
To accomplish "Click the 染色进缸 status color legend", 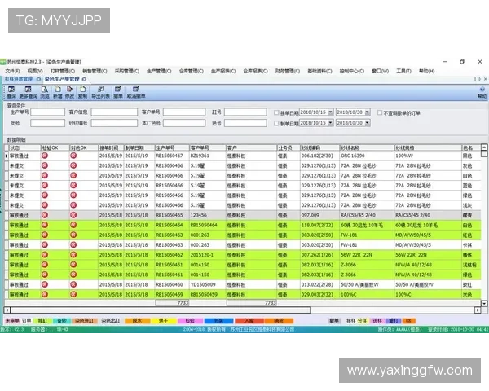I will [x=85, y=321].
